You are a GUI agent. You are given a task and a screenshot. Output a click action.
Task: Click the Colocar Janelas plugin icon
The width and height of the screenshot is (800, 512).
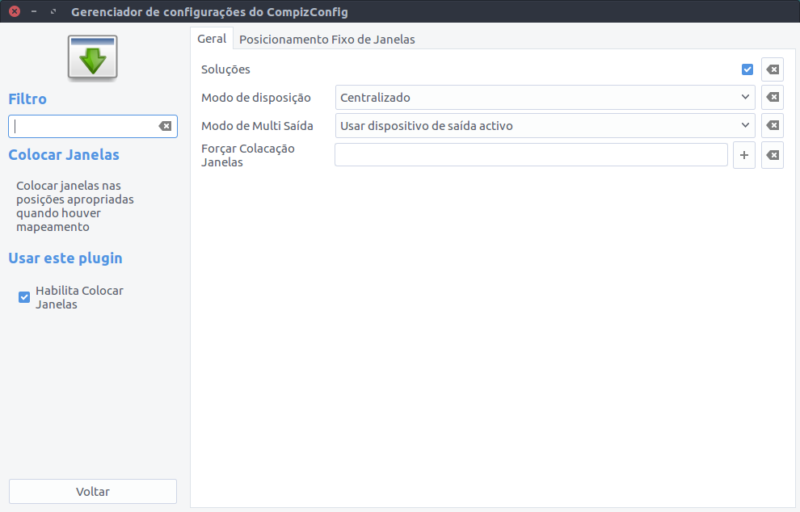pyautogui.click(x=93, y=57)
